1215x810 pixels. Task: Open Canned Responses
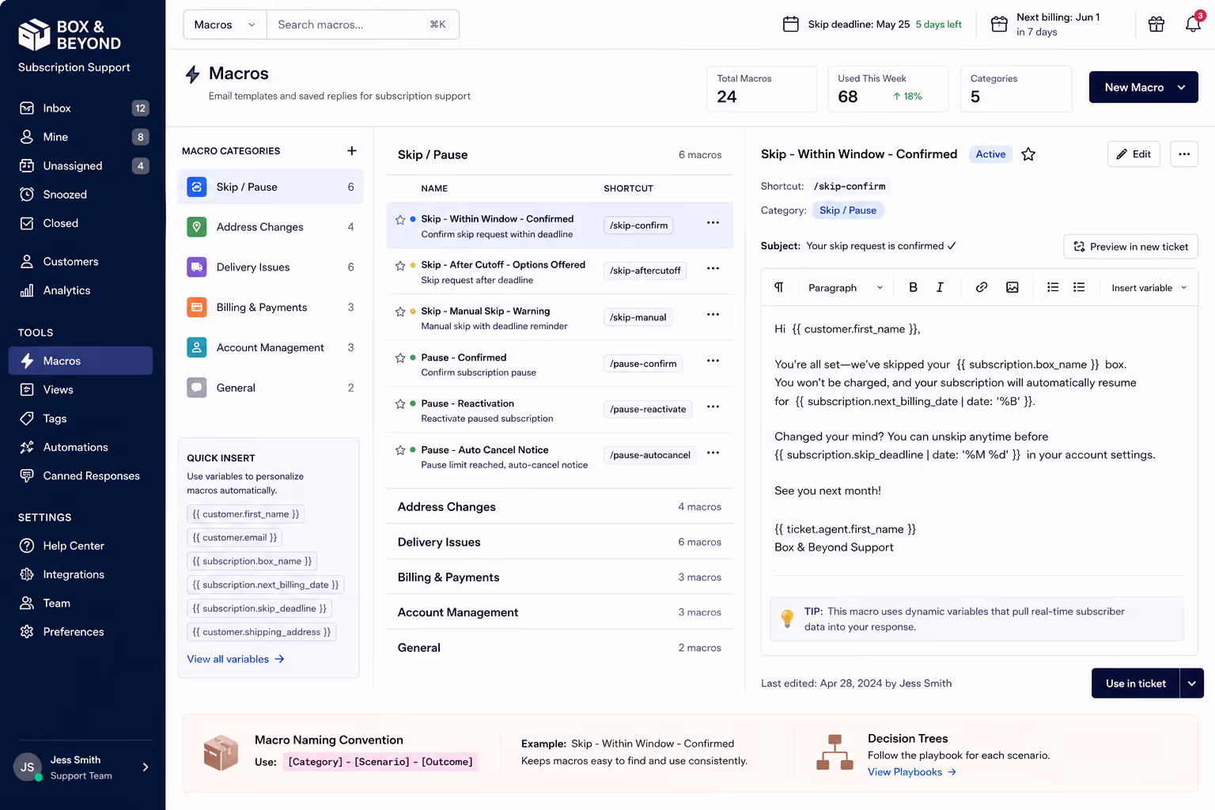pos(81,475)
